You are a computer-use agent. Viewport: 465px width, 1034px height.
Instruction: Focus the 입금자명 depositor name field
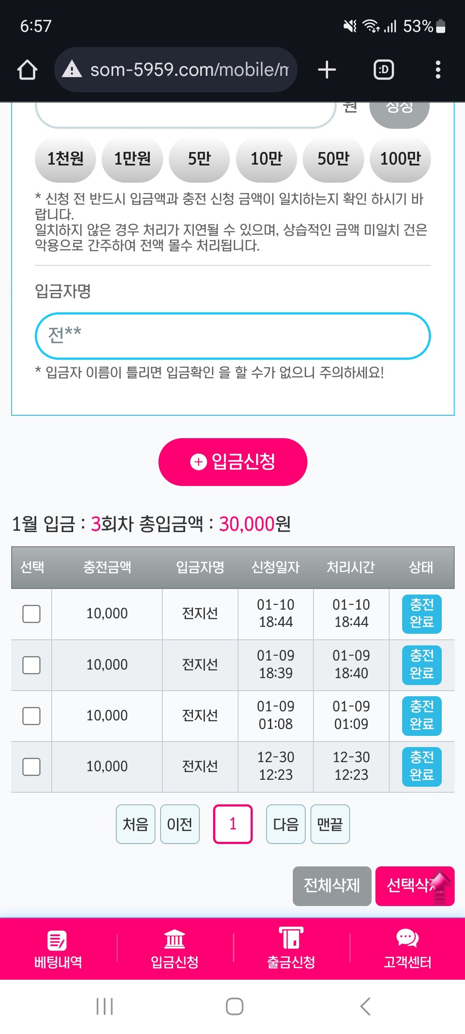(x=232, y=336)
